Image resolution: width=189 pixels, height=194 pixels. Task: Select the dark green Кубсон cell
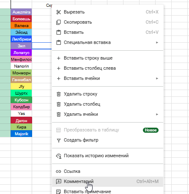click(x=21, y=100)
